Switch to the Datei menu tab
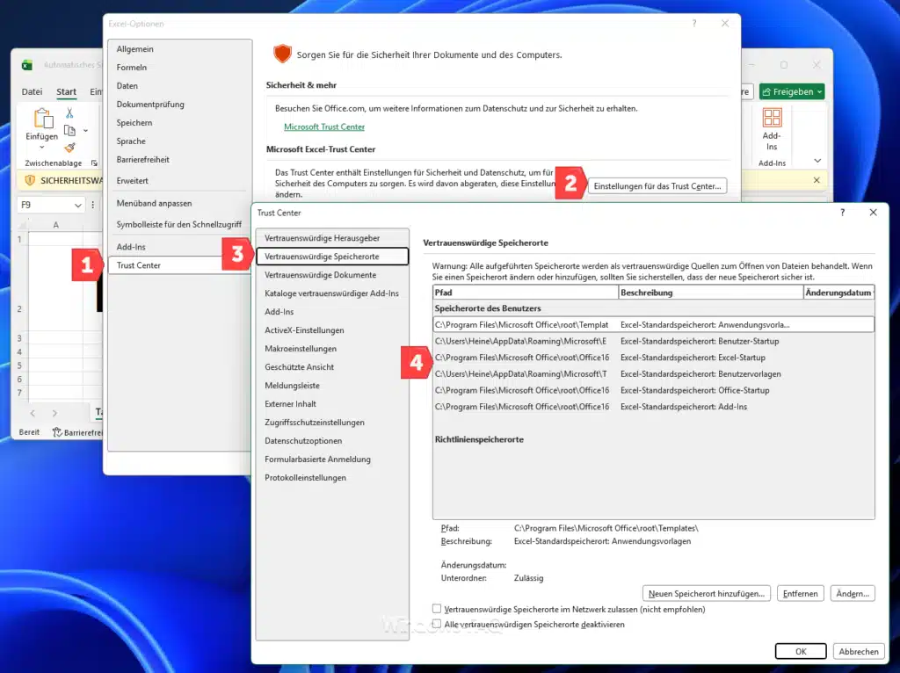900x673 pixels. coord(32,91)
